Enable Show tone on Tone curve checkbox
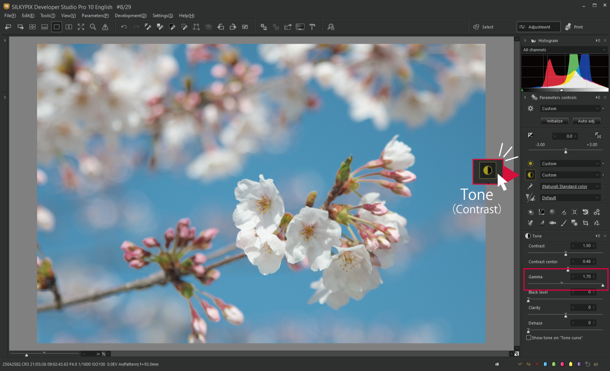 pos(529,338)
